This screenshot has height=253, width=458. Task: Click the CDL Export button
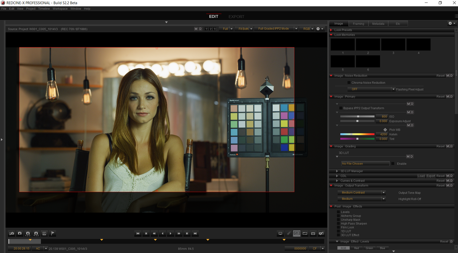tap(431, 176)
